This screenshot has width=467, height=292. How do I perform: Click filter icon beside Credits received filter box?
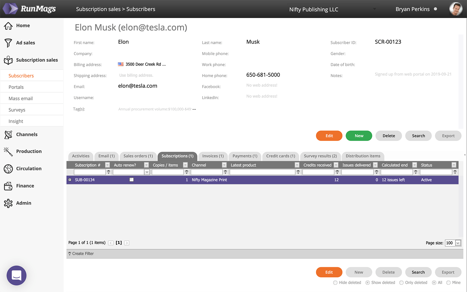[337, 172]
